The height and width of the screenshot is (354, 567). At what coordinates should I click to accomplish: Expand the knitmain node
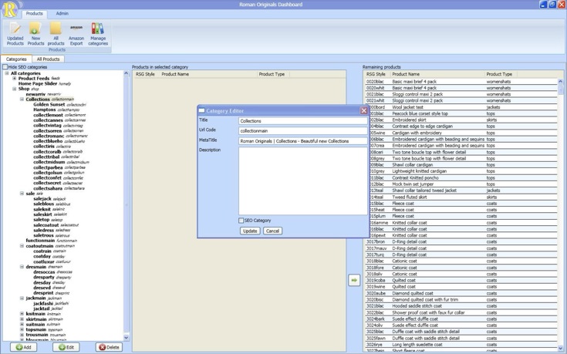click(22, 314)
